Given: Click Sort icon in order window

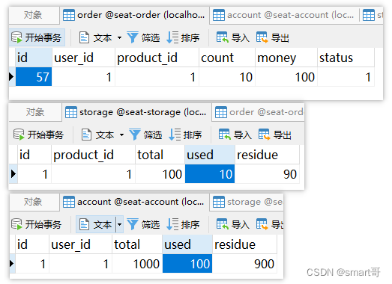Looking at the screenshot, I should coord(172,37).
